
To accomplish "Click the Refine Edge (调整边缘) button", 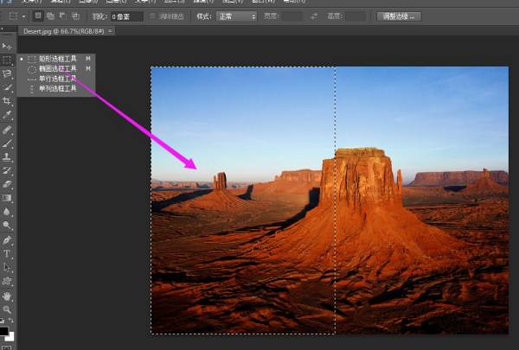I will tap(399, 16).
